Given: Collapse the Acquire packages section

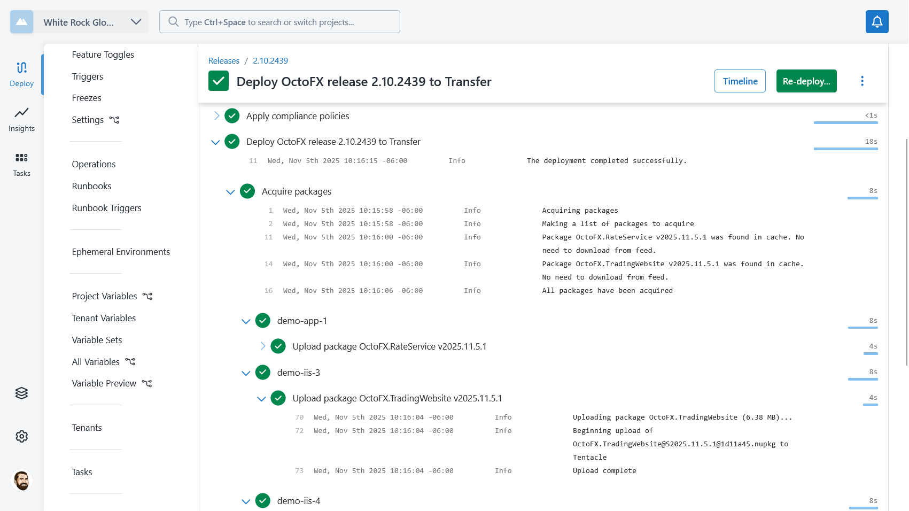Looking at the screenshot, I should click(230, 192).
